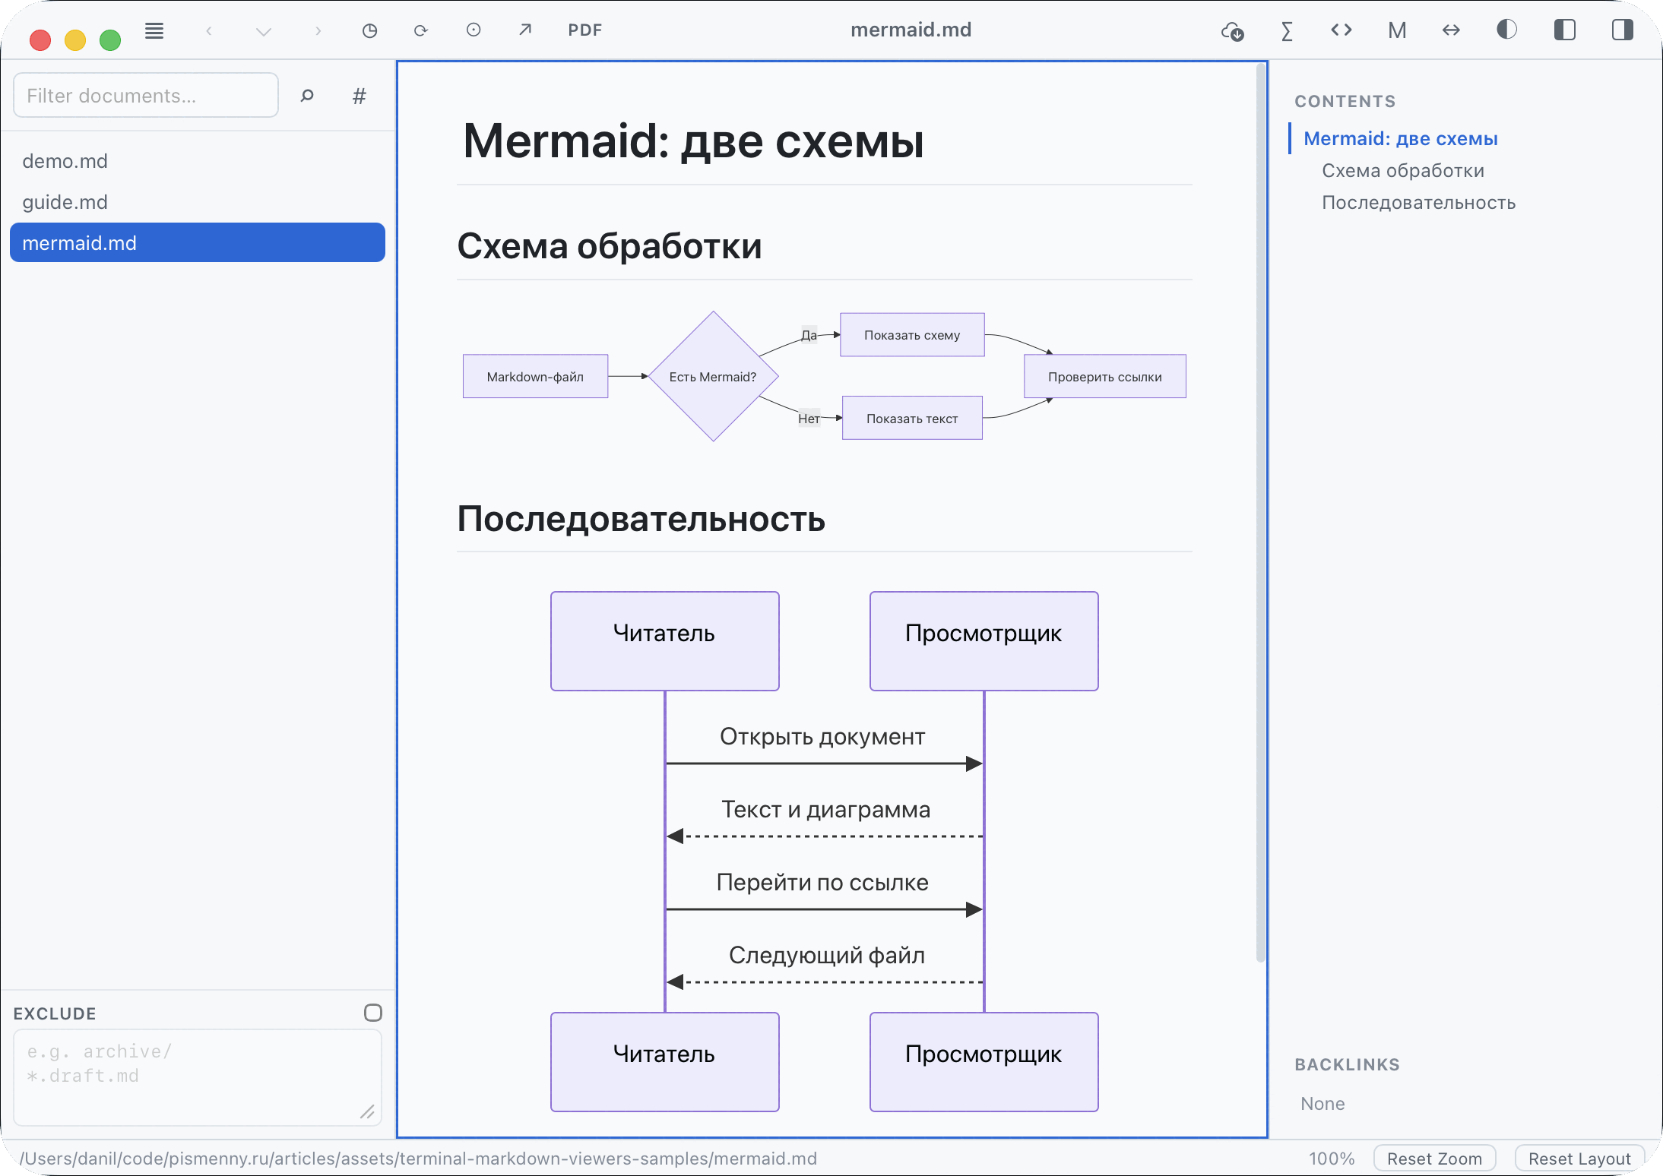Image resolution: width=1663 pixels, height=1176 pixels.
Task: Click the top 'Читатель' actor box
Action: (x=665, y=640)
